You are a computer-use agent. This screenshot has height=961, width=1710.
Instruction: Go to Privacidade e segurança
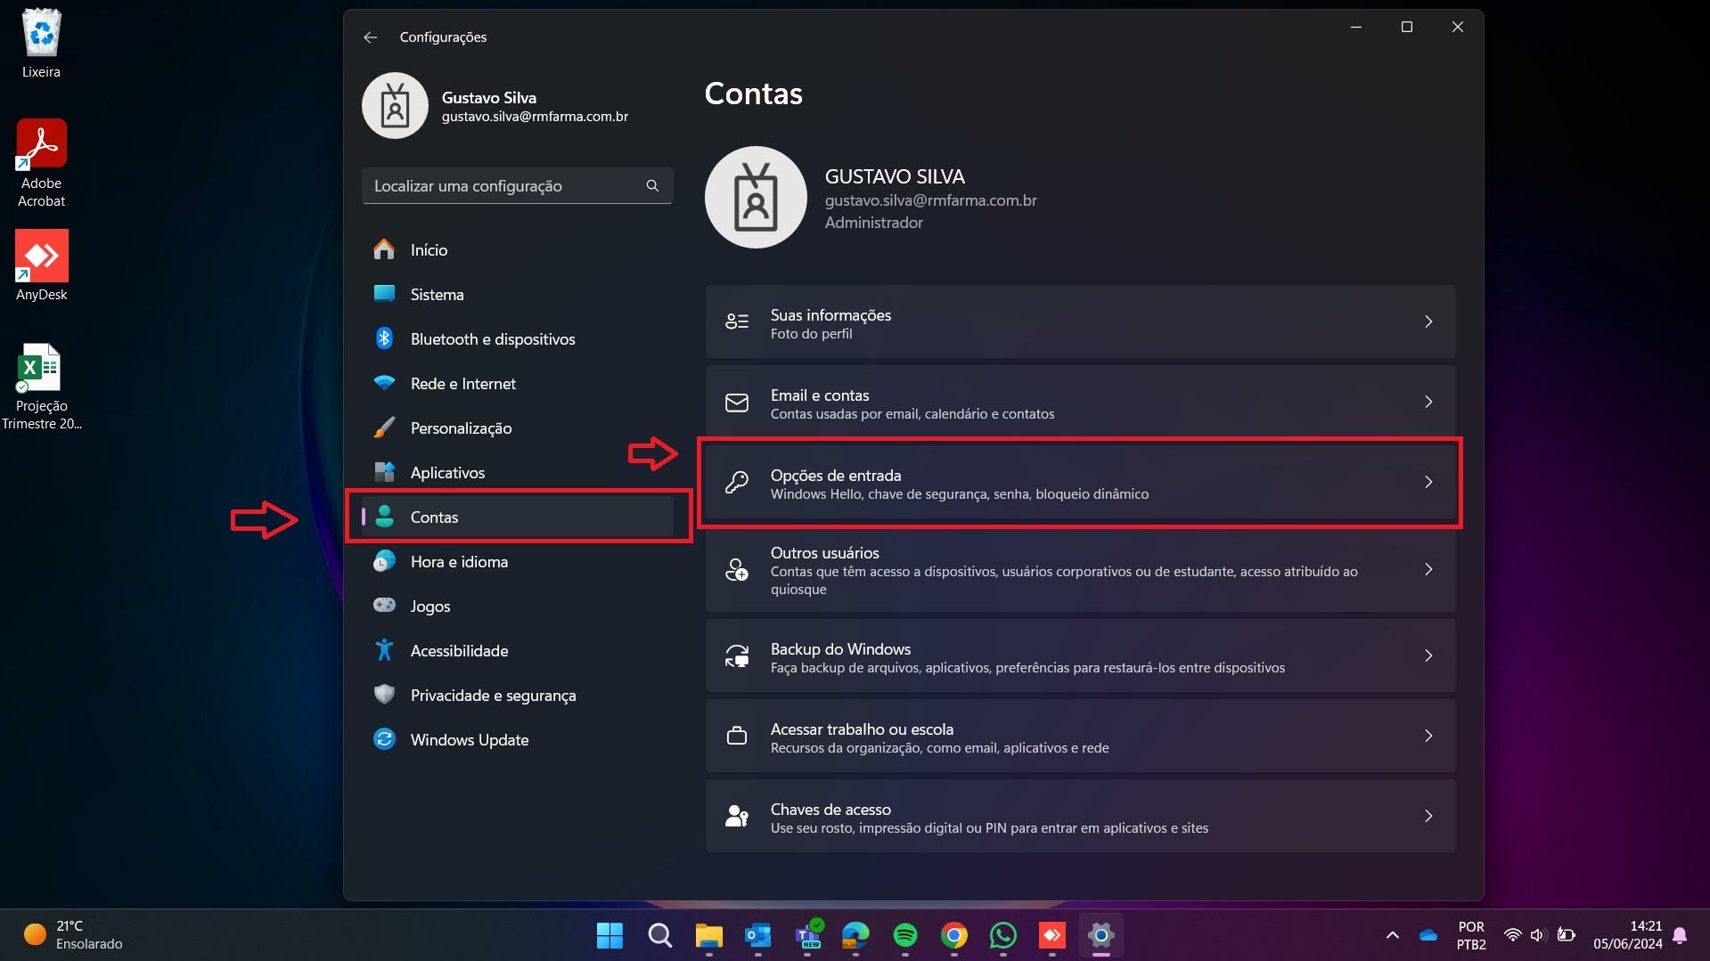point(493,696)
